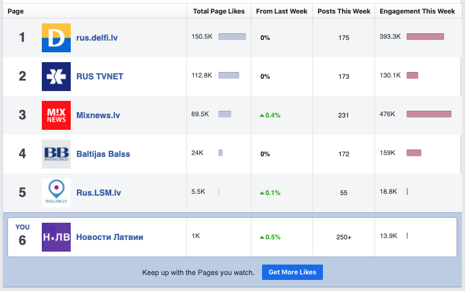Click the 112.8K likes bar for RUS TVNET
Screen dimensions: 465x291
pos(229,75)
